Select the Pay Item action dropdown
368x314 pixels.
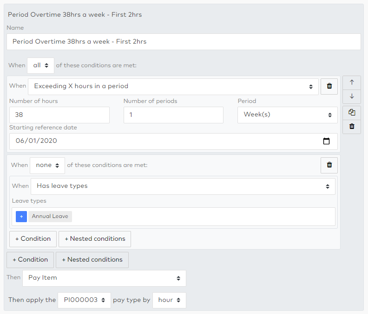[x=104, y=278]
